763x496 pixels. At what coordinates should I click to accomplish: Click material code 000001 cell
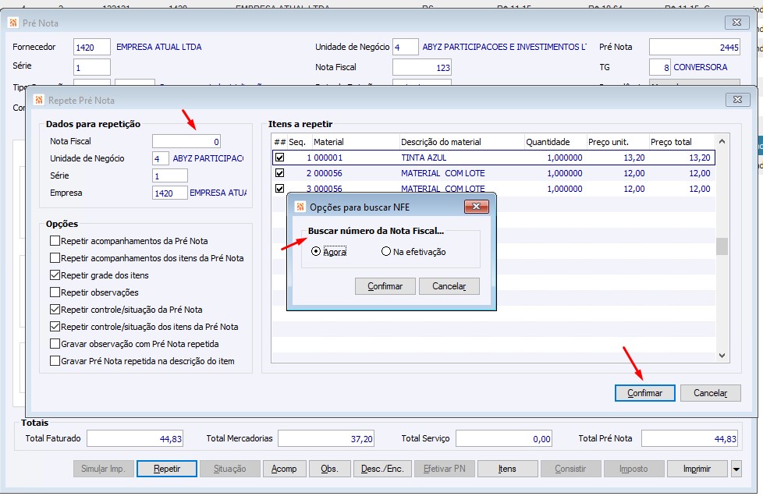point(356,158)
